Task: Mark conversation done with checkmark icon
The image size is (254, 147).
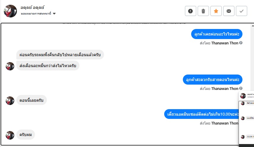Action: point(242,11)
